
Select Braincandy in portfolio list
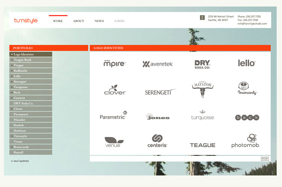pos(31,147)
